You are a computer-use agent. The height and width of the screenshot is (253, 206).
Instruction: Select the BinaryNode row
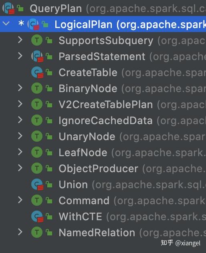coord(103,88)
